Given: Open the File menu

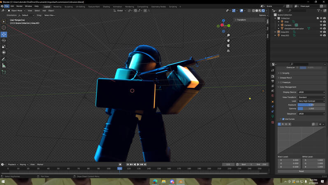Looking at the screenshot, I should pyautogui.click(x=7, y=6).
